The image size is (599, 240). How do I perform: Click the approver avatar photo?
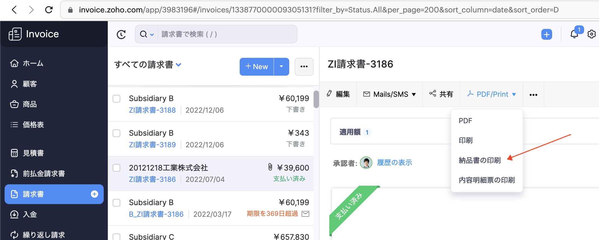[x=366, y=163]
